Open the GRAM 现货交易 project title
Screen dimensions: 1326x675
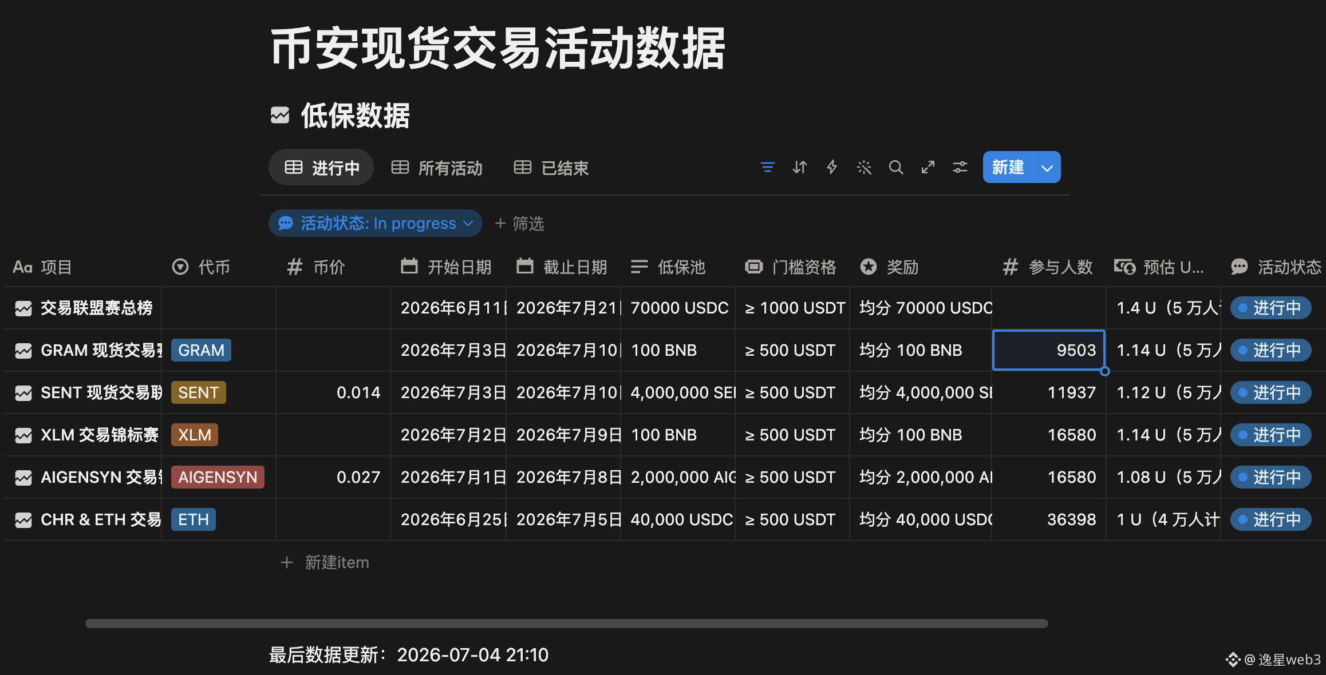pos(101,350)
